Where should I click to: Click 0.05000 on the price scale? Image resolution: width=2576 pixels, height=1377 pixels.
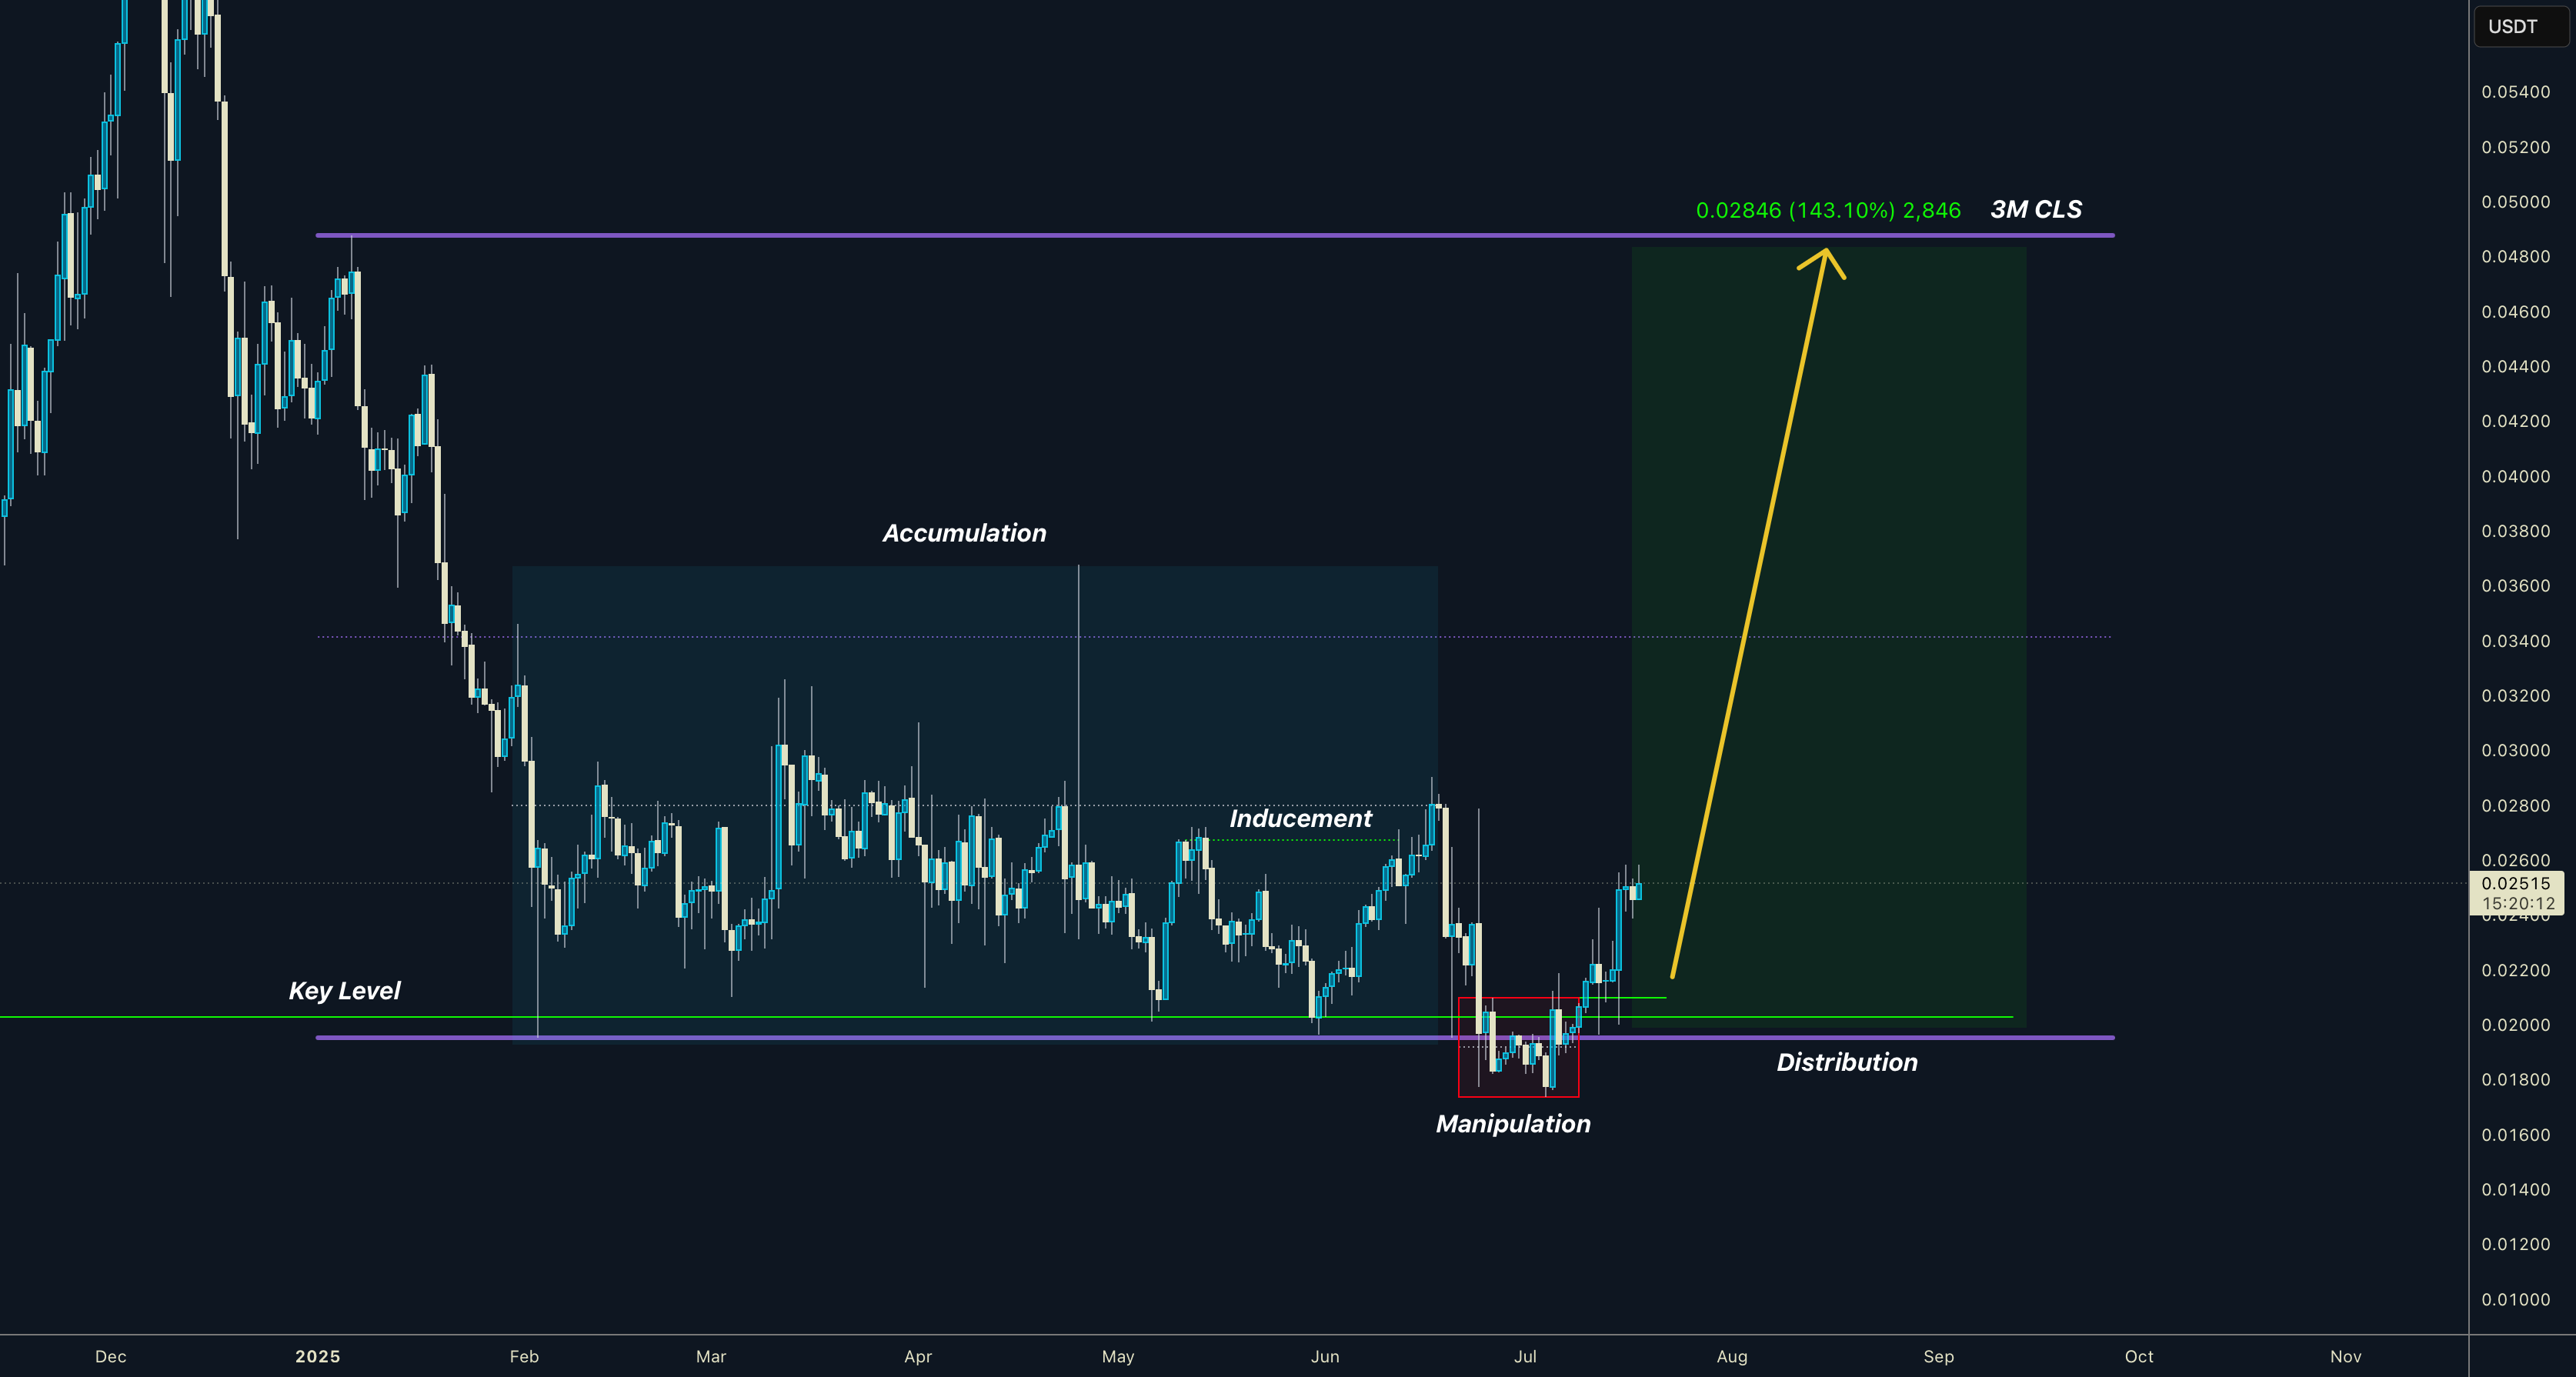2515,202
